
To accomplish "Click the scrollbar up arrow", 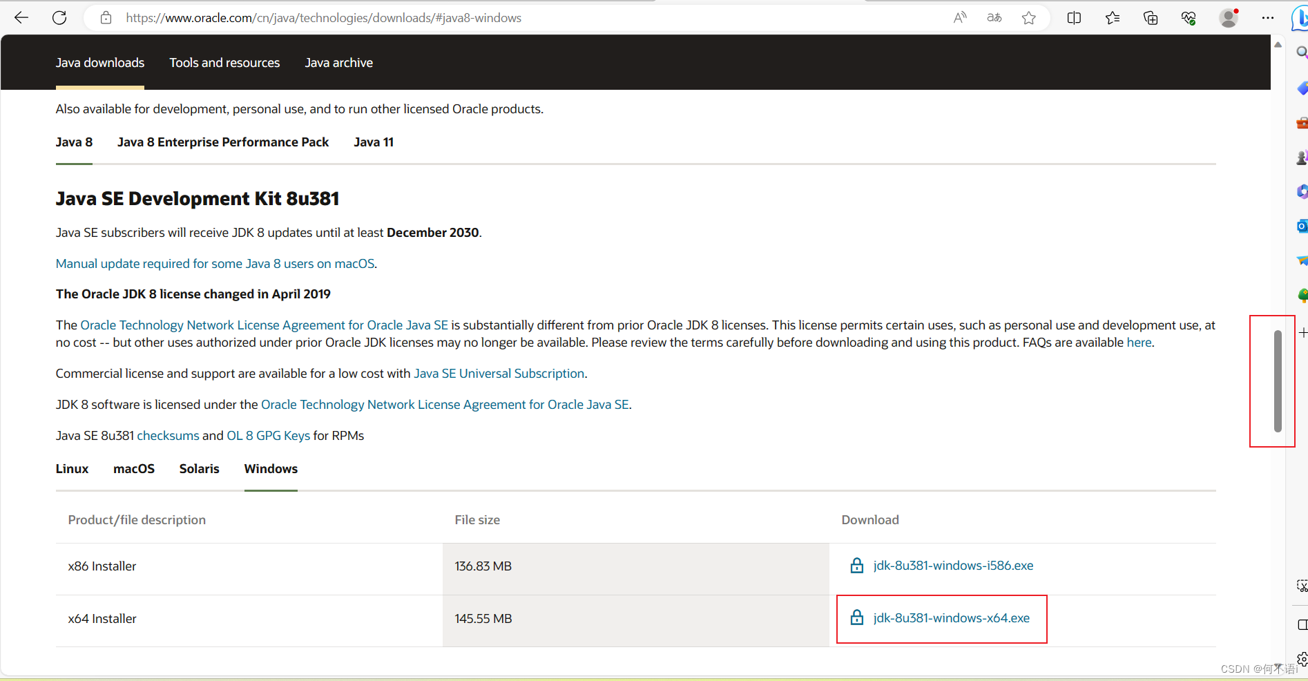I will 1278,45.
